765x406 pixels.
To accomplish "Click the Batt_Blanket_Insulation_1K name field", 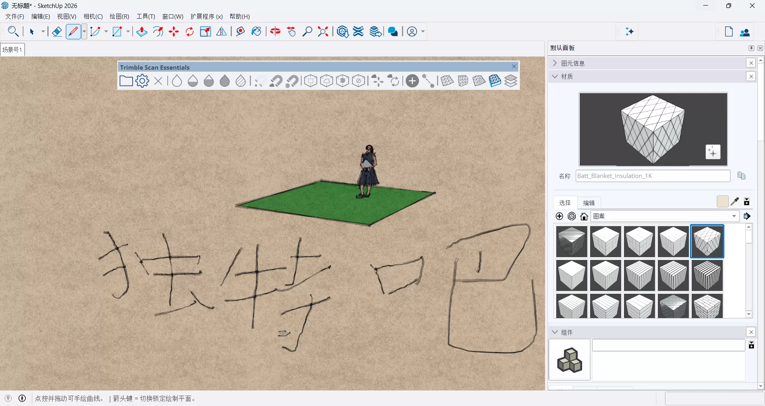I will 652,176.
